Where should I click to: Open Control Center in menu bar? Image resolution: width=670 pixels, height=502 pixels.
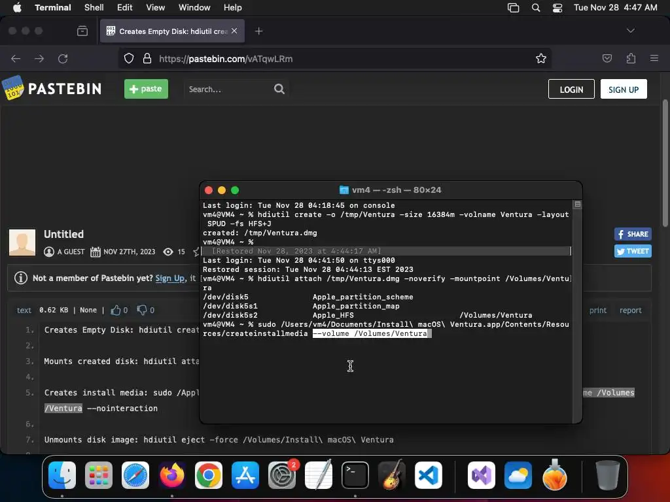point(557,8)
